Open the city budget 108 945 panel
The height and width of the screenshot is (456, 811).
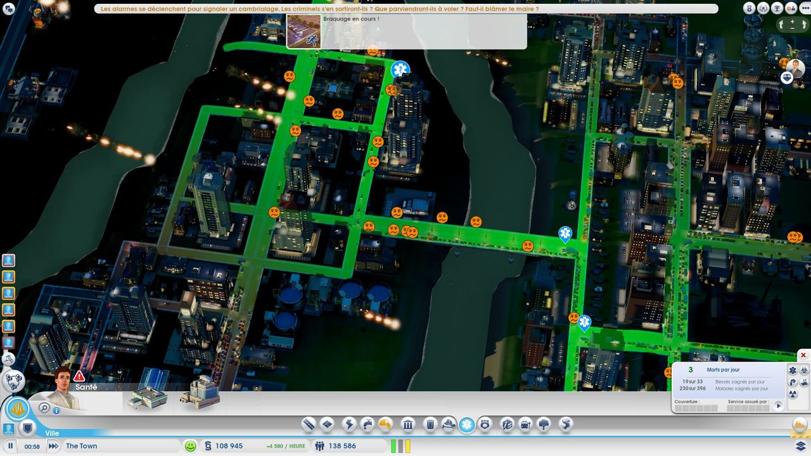tap(229, 446)
